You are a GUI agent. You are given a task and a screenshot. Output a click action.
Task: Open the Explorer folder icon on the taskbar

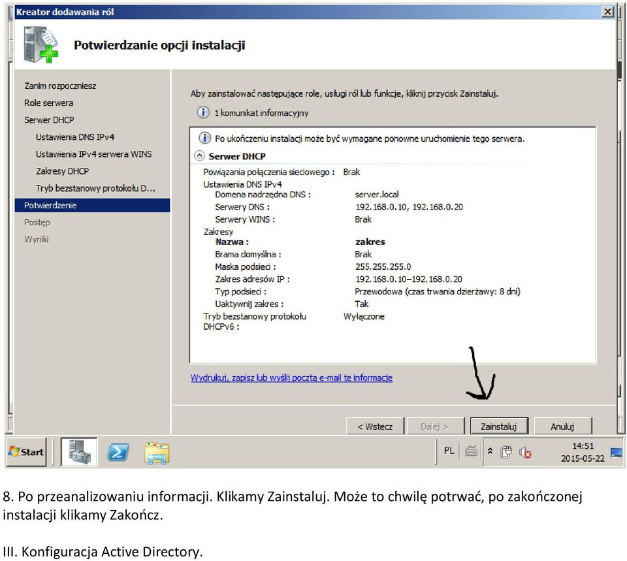(x=157, y=453)
